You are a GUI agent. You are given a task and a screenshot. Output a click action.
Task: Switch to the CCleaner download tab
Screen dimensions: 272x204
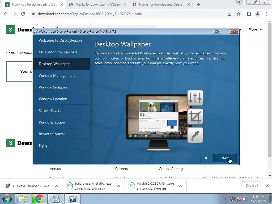click(x=98, y=5)
